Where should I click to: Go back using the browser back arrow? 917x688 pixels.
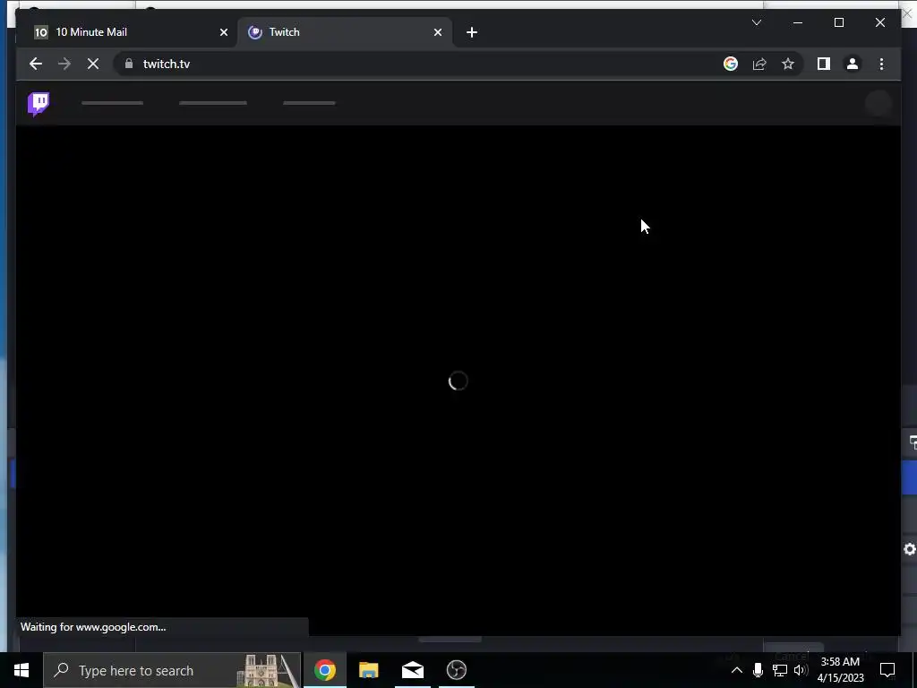coord(36,64)
